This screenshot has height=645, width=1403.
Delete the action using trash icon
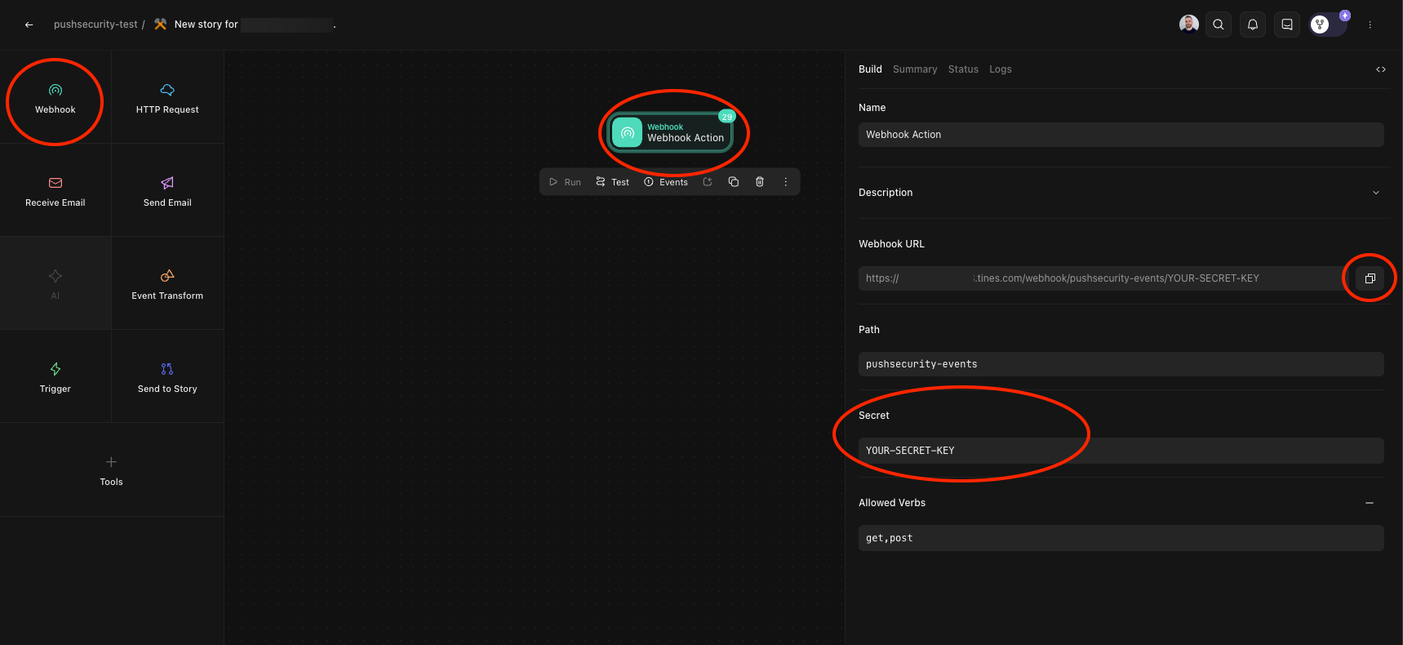[x=760, y=182]
